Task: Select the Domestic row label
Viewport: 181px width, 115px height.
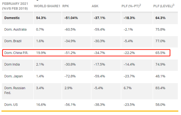Action: 12,18
